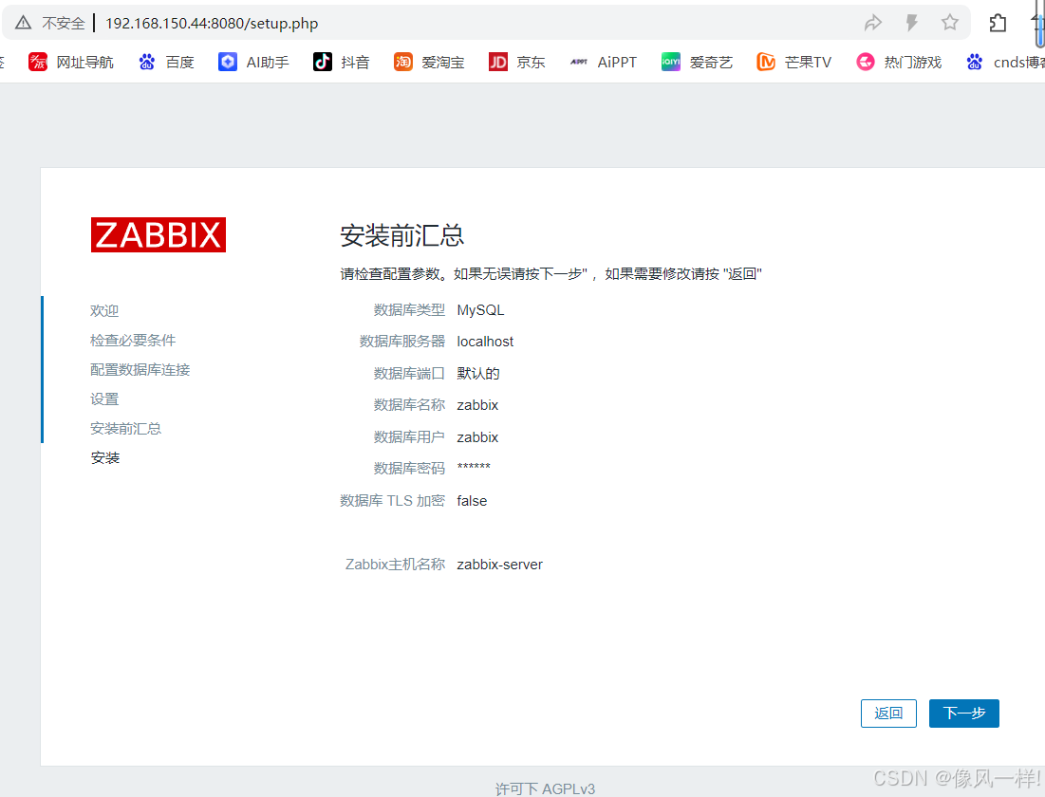Click the ZABBIX logo
Viewport: 1045px width, 797px height.
coord(159,234)
